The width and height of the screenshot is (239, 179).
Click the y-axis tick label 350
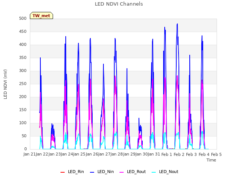tap(23, 58)
